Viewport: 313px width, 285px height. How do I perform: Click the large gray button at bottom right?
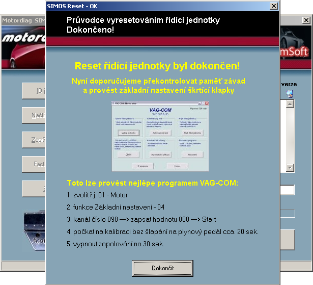(287, 239)
